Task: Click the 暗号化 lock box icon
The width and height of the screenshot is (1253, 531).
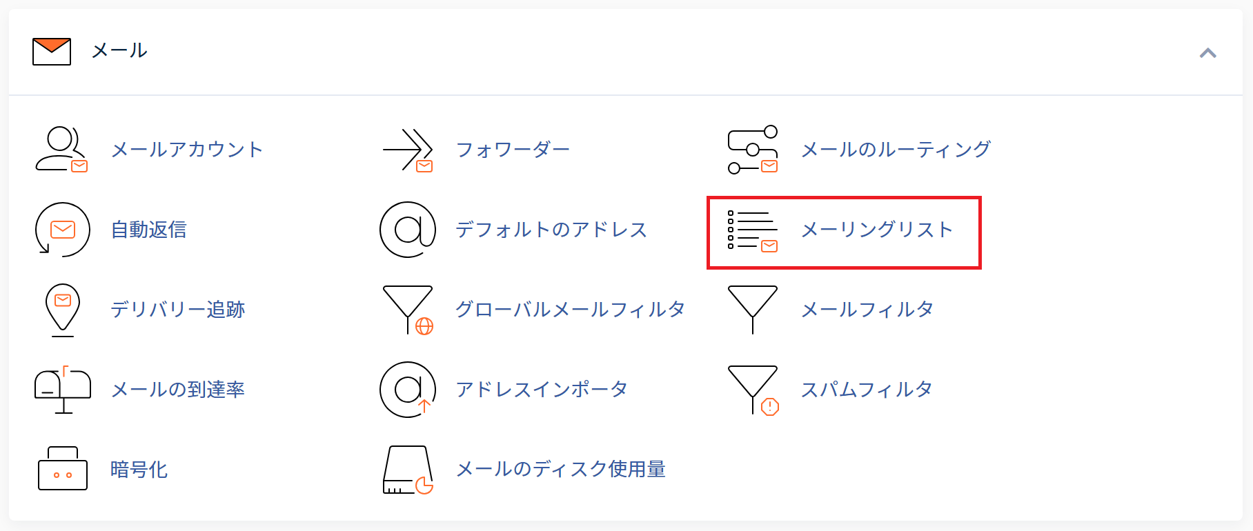Action: click(x=63, y=469)
